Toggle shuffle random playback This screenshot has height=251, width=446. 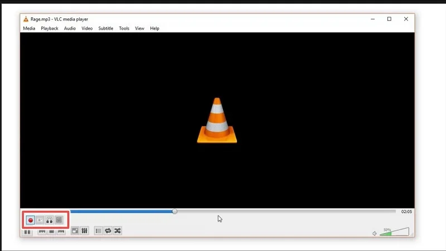pyautogui.click(x=118, y=231)
